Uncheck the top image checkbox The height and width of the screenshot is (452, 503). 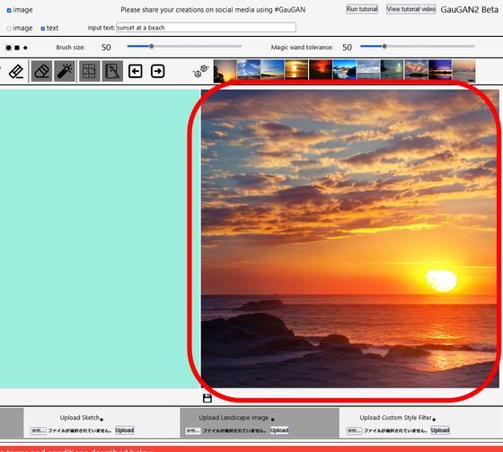click(9, 10)
